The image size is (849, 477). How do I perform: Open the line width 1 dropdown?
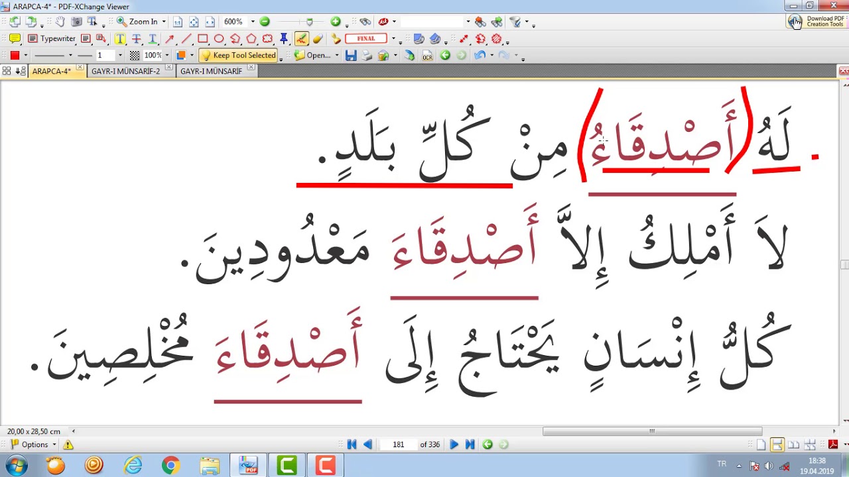point(120,56)
